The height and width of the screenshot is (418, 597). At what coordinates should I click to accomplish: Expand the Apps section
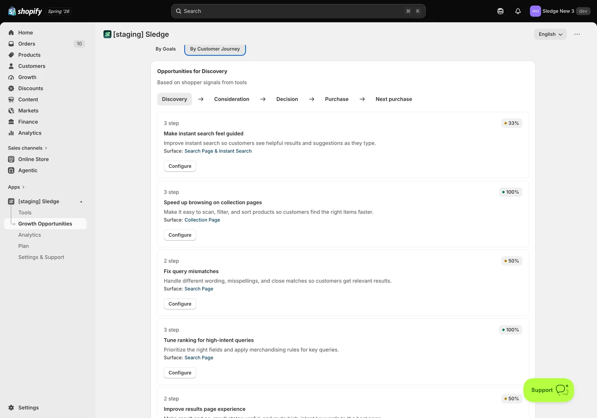point(16,187)
